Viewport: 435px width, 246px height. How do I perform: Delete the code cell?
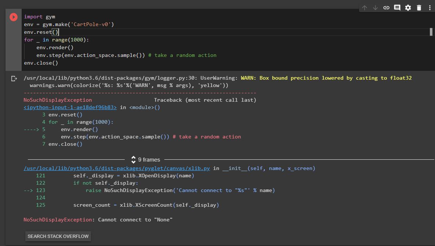pyautogui.click(x=419, y=7)
